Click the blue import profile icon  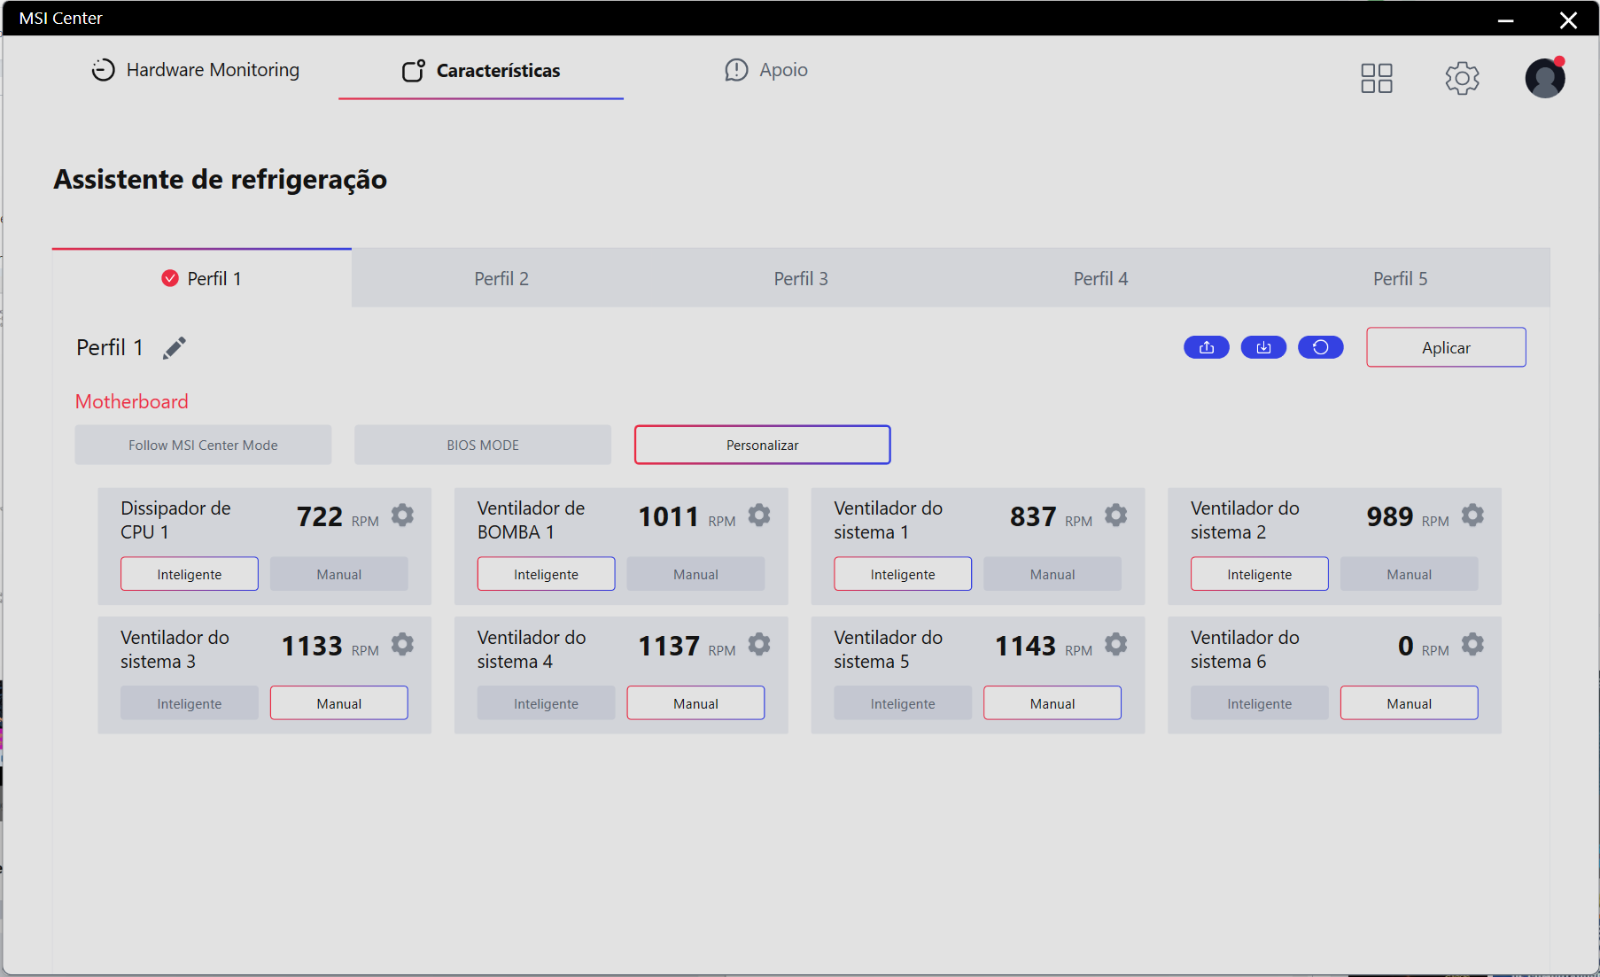pyautogui.click(x=1263, y=347)
